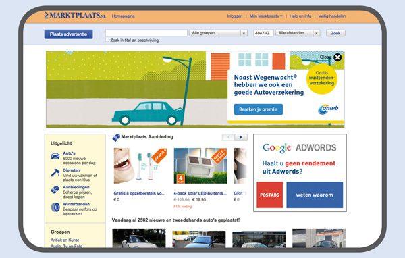This screenshot has height=258, width=405.
Task: Click the red POSTADS tile
Action: click(x=269, y=195)
